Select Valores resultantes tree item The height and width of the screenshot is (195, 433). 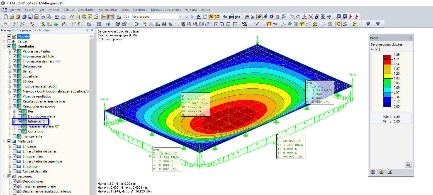(37, 51)
